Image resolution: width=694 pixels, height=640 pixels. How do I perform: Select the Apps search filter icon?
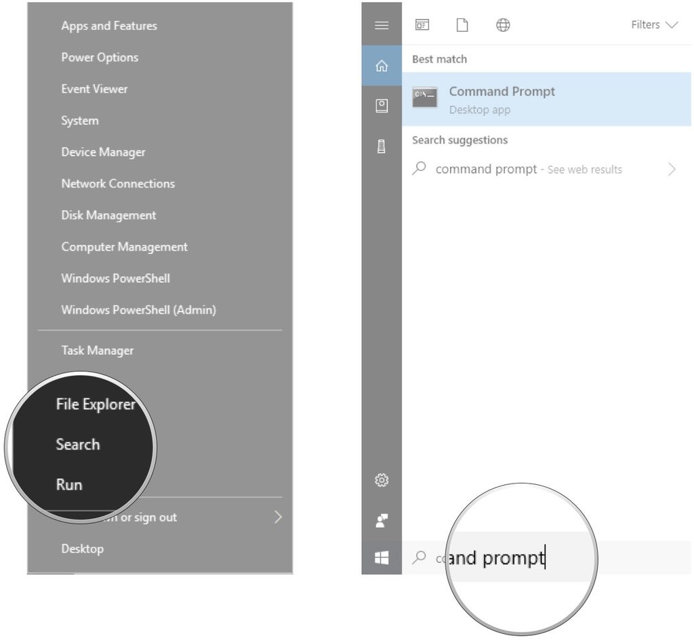click(x=422, y=24)
